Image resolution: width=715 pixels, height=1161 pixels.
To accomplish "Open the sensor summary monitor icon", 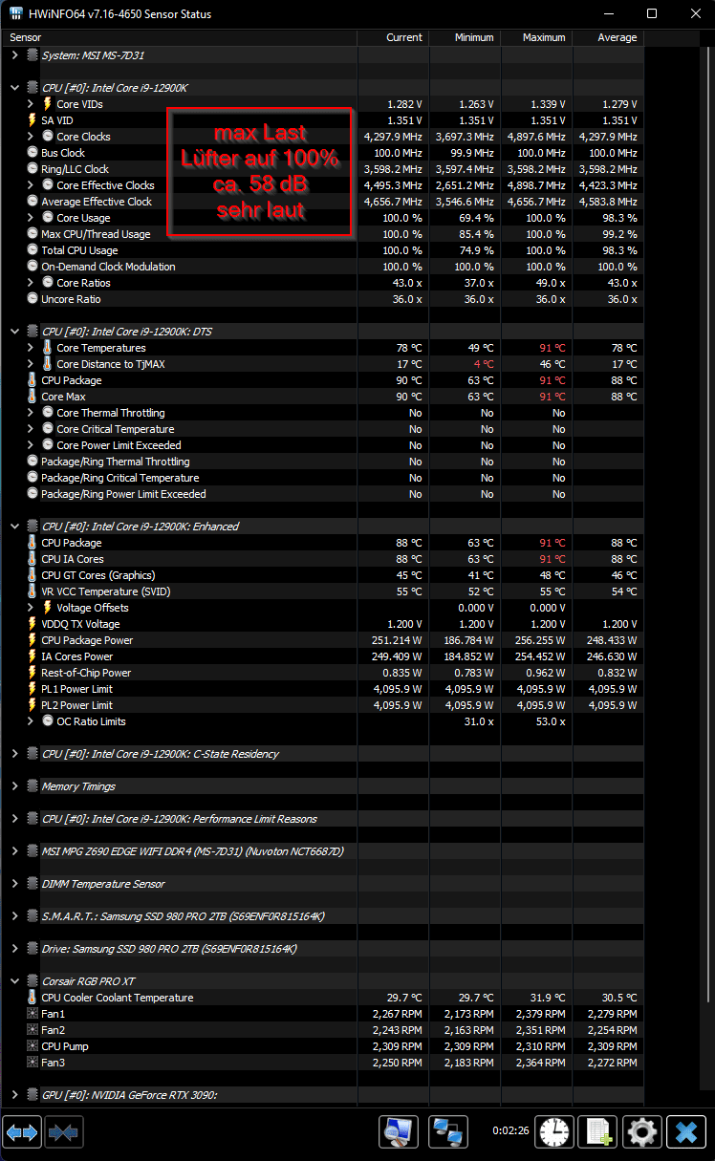I will [x=399, y=1132].
